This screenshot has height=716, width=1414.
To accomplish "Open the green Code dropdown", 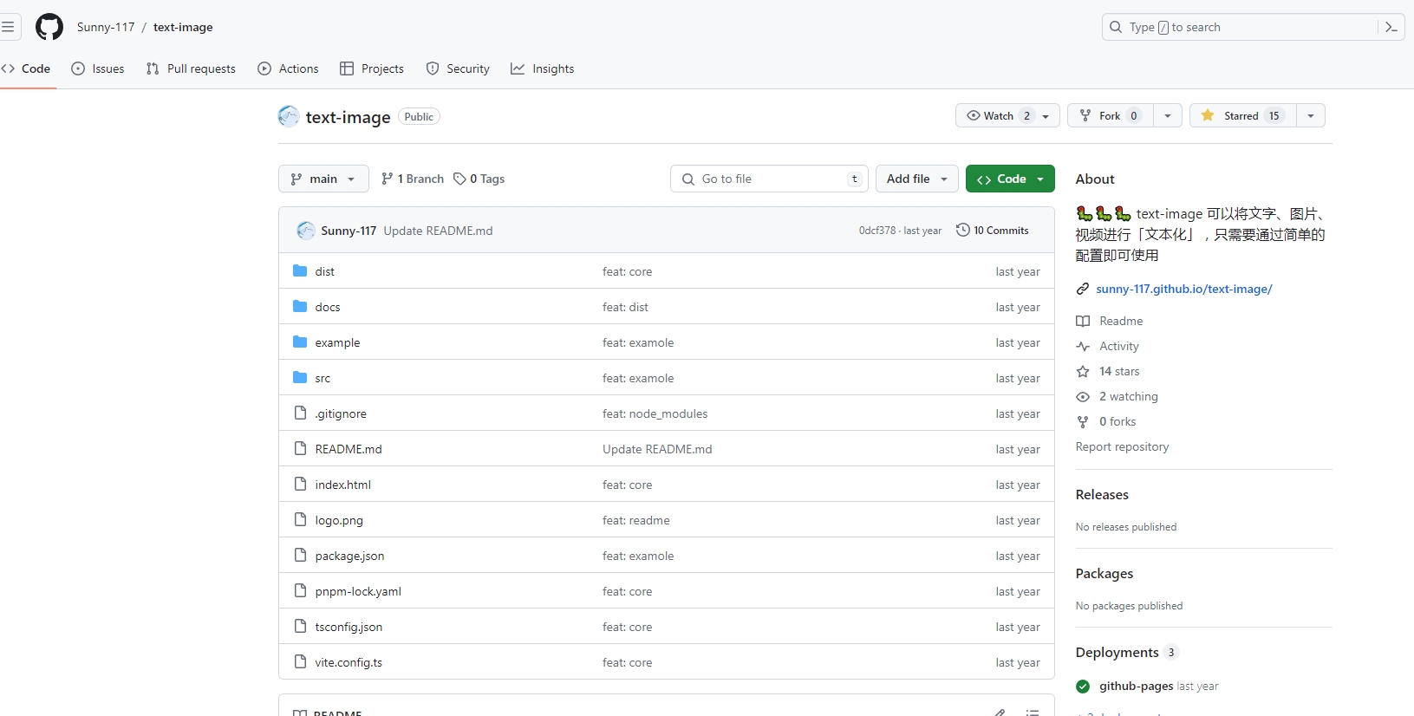I will 1010,179.
